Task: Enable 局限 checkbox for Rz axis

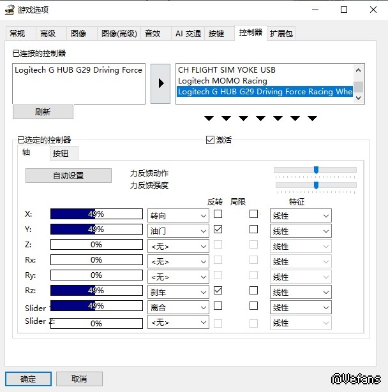Action: 253,291
